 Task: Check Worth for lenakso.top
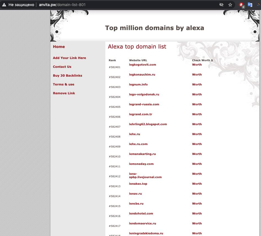(197, 184)
